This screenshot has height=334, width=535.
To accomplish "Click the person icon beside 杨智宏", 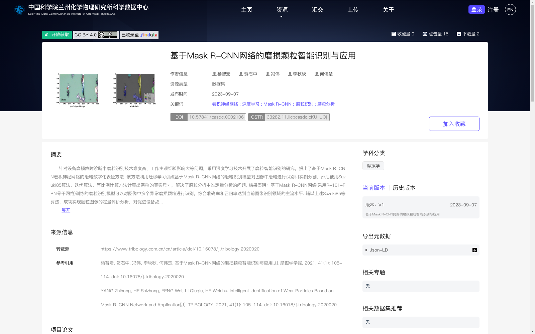I will click(214, 74).
